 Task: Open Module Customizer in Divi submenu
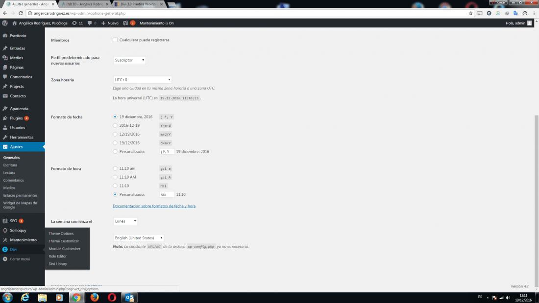point(65,249)
